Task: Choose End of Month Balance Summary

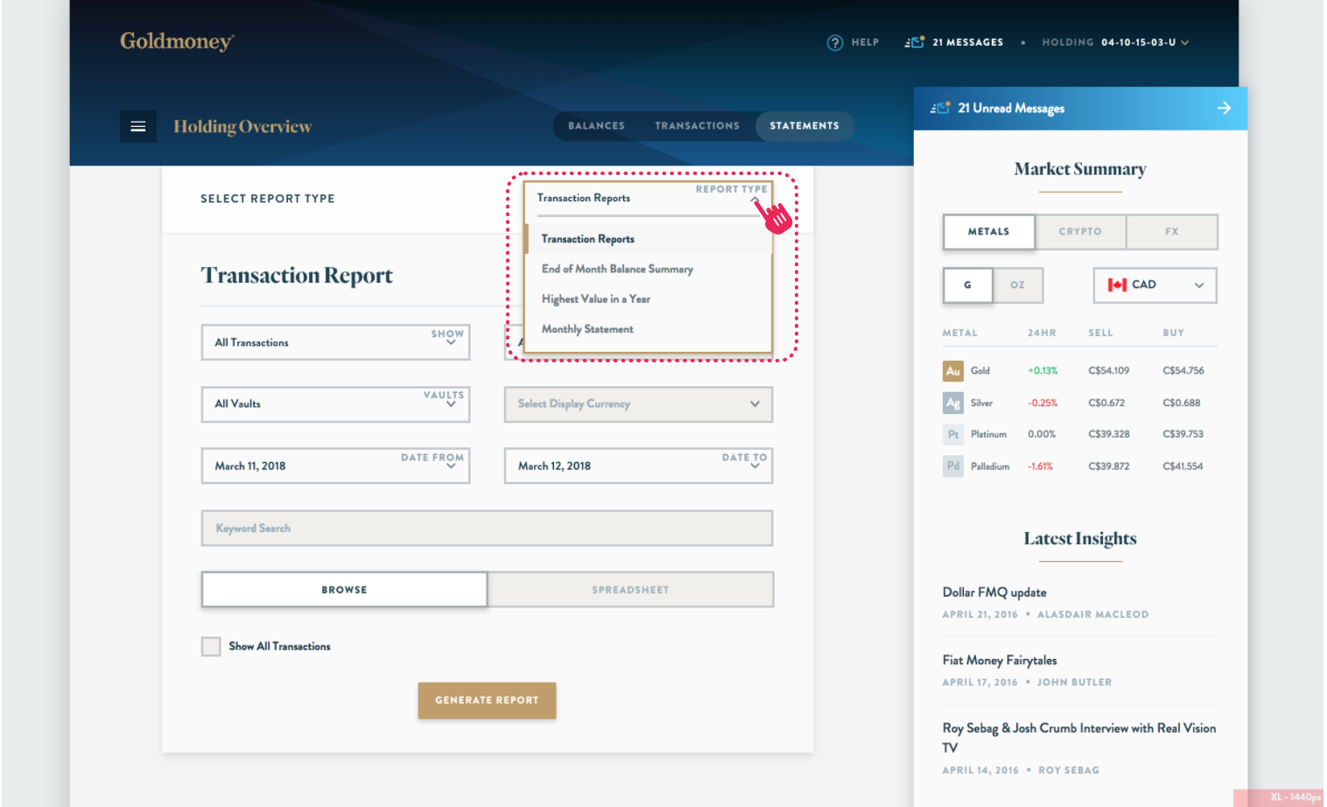Action: (648, 269)
